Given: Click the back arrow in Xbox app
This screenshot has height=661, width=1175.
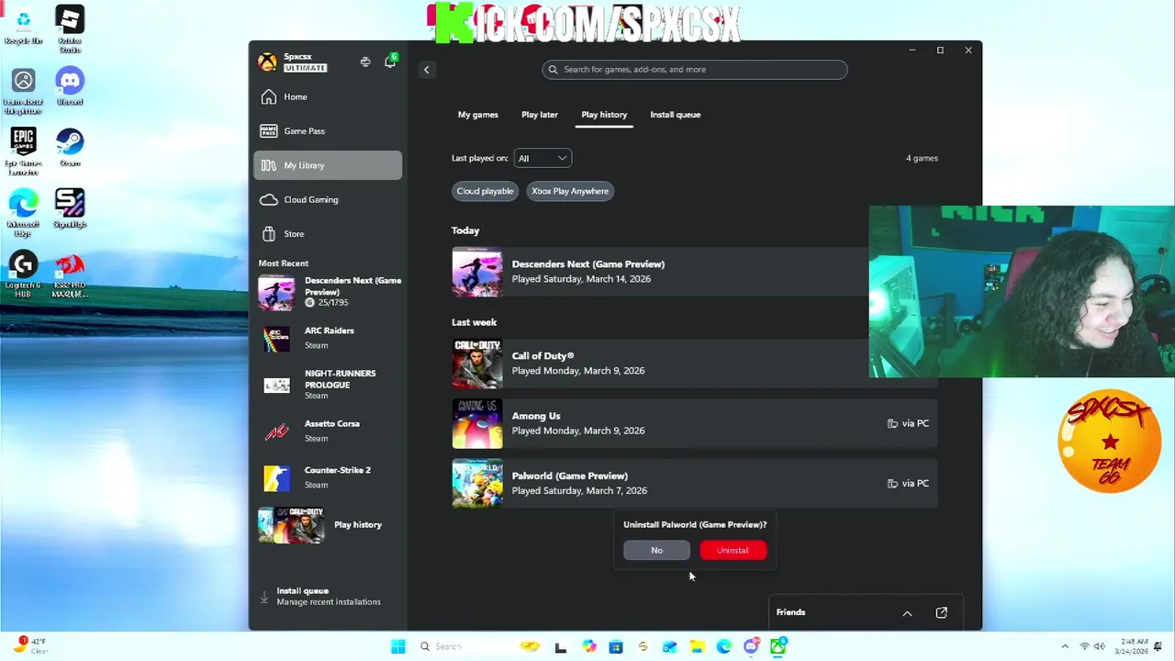Looking at the screenshot, I should coord(426,70).
